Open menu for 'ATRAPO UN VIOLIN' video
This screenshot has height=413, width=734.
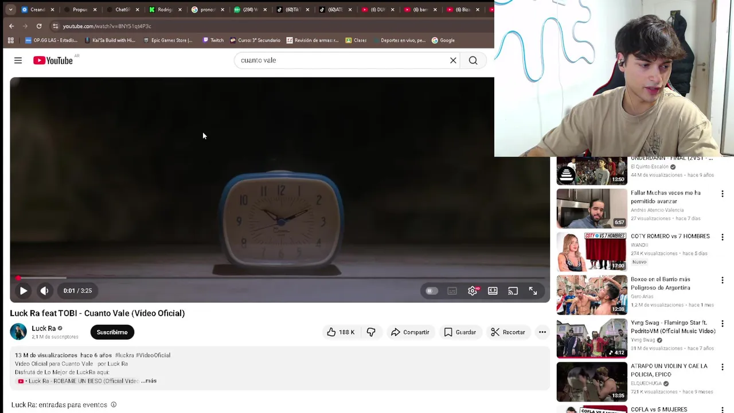pos(723,367)
